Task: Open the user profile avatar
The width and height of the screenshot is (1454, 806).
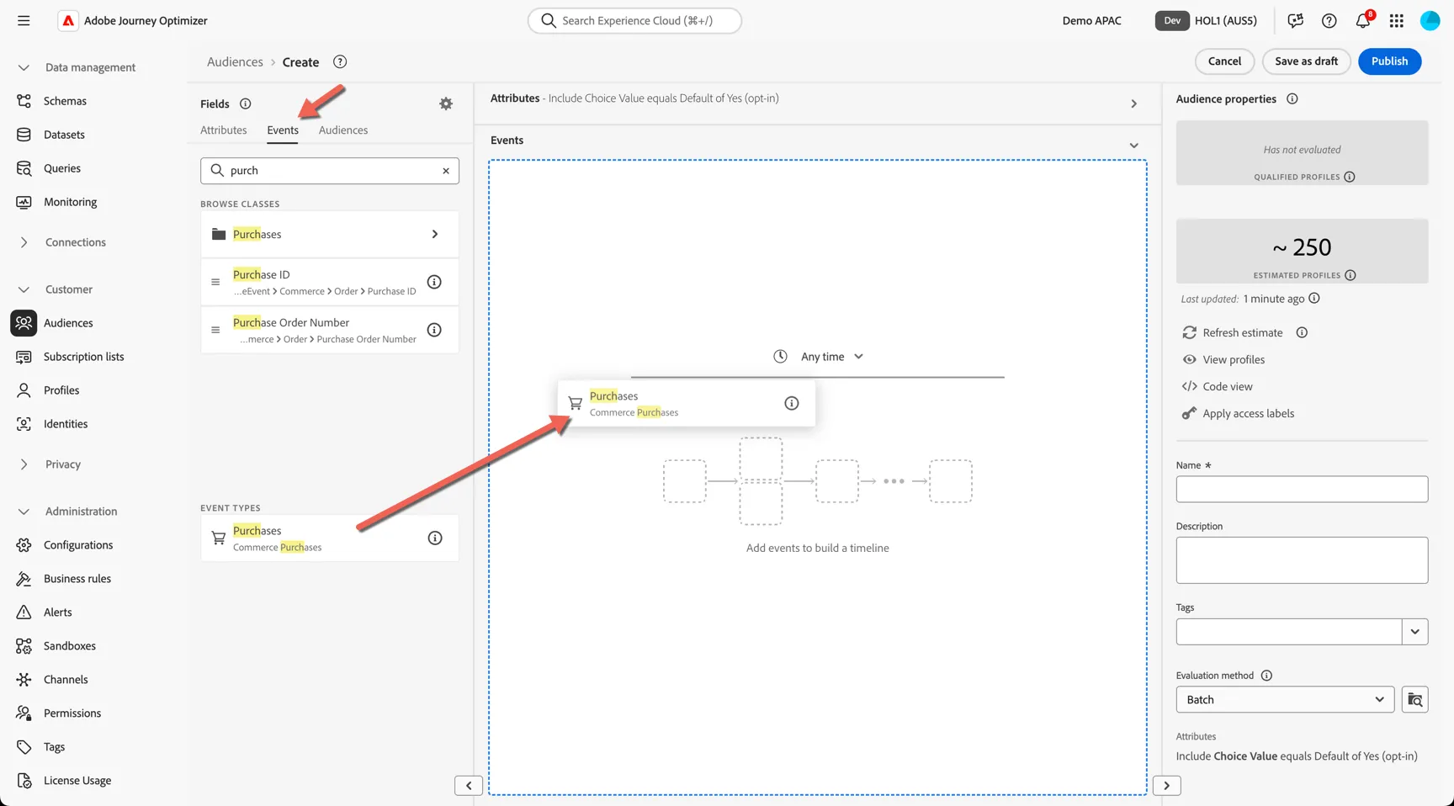Action: [x=1430, y=20]
